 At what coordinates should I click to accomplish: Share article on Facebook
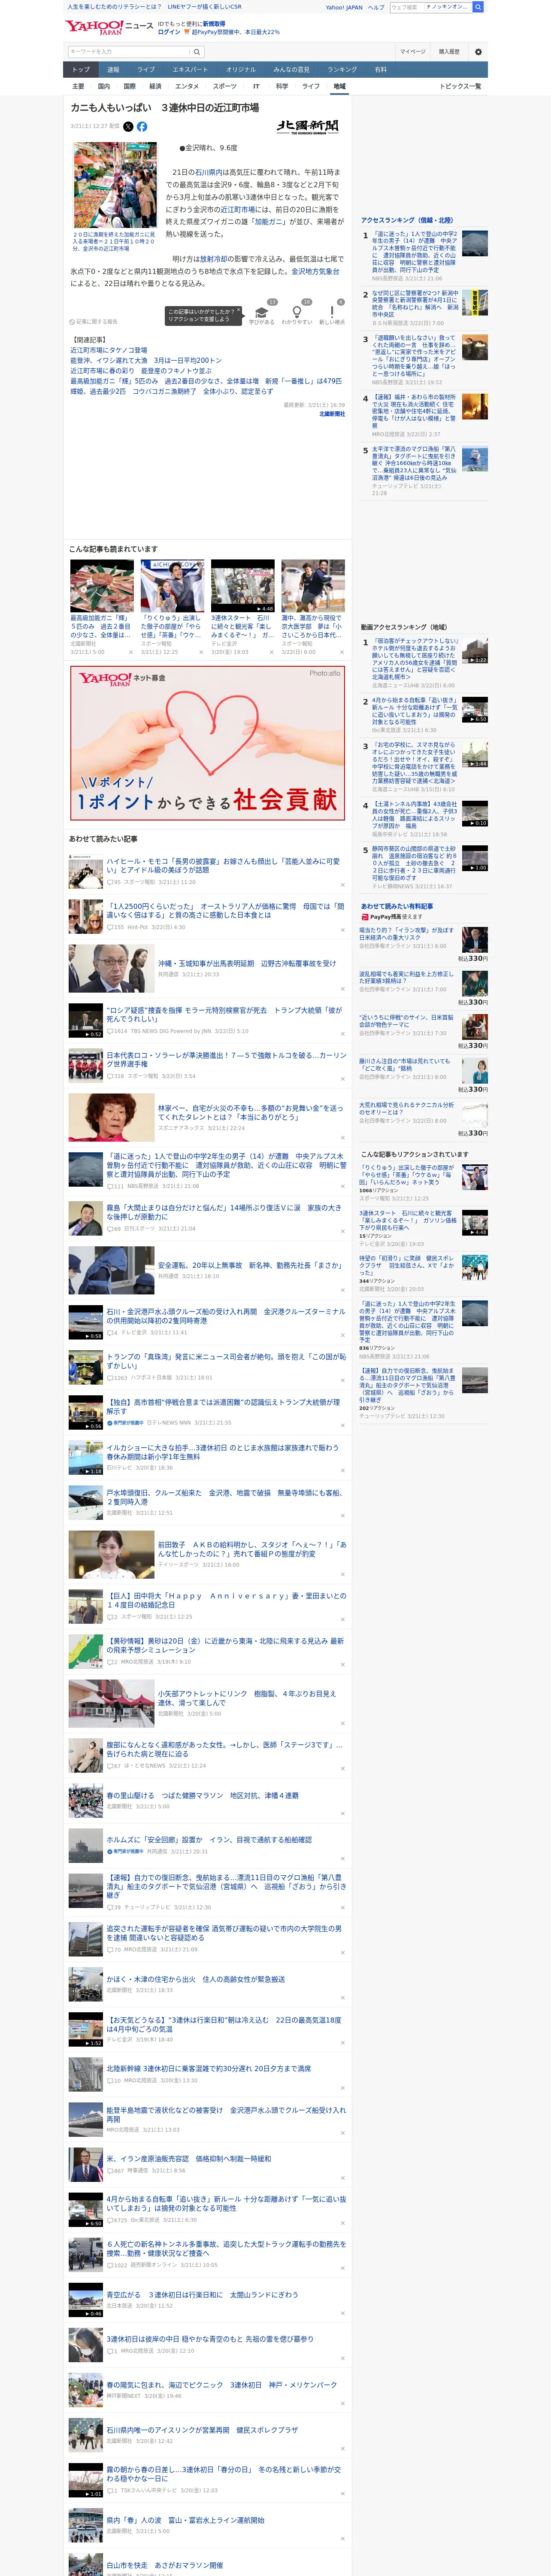[x=141, y=127]
